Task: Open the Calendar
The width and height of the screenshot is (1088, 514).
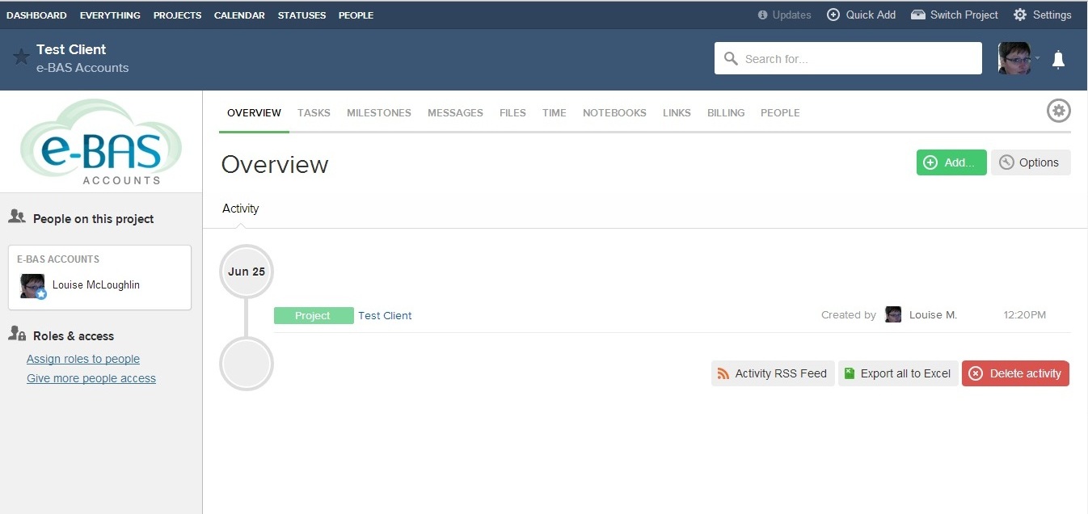Action: tap(239, 15)
